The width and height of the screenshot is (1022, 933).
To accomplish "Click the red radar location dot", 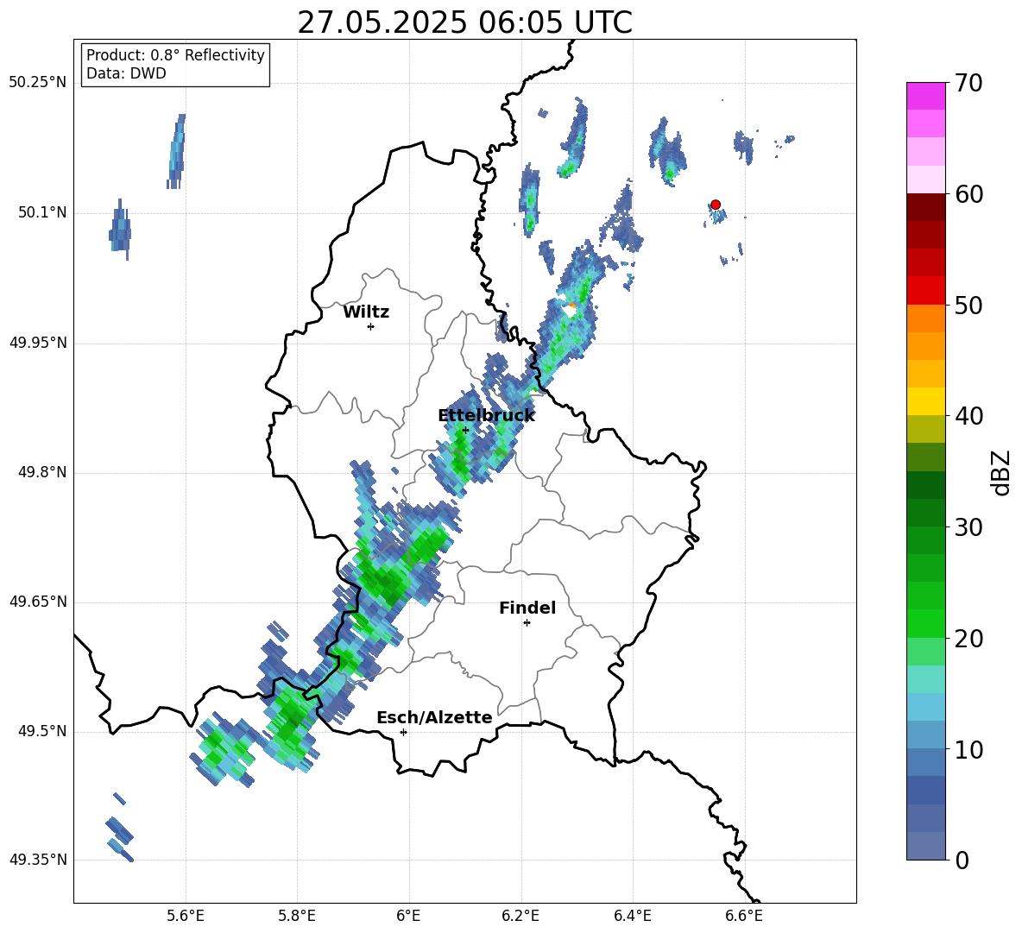I will coord(716,205).
